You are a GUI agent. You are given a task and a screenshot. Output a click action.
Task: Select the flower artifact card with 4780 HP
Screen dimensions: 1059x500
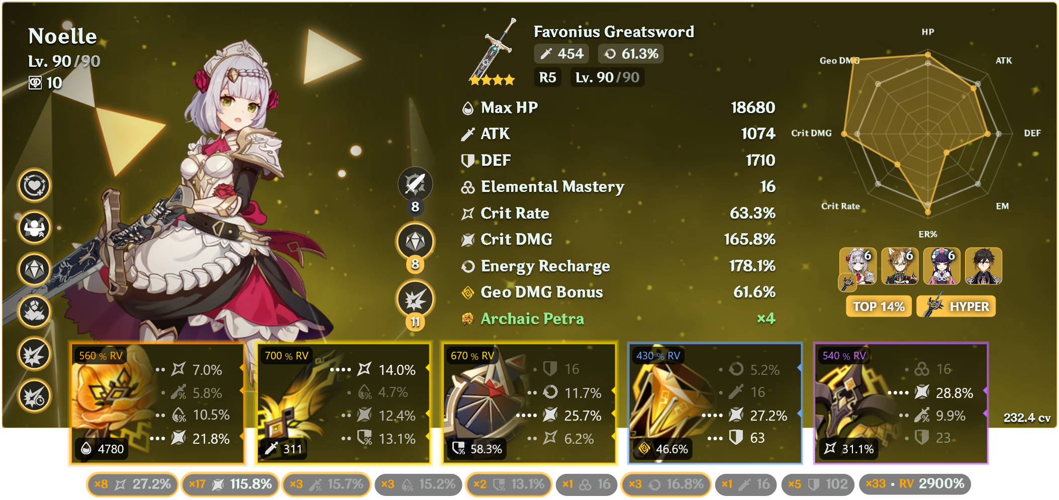coord(158,404)
